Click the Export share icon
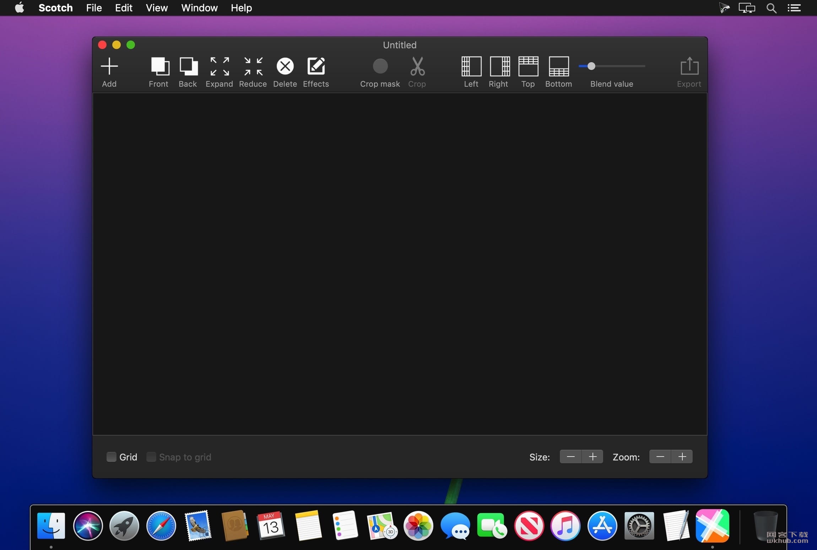The image size is (817, 550). click(689, 66)
